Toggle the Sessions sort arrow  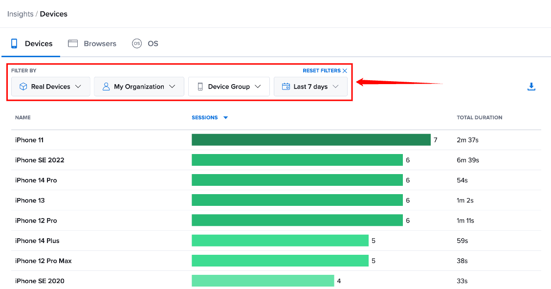point(225,118)
